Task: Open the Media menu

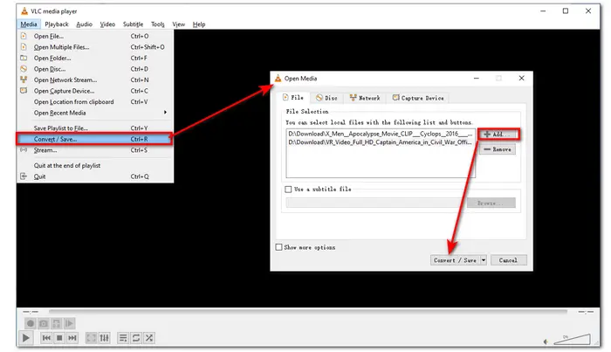Action: (x=29, y=24)
